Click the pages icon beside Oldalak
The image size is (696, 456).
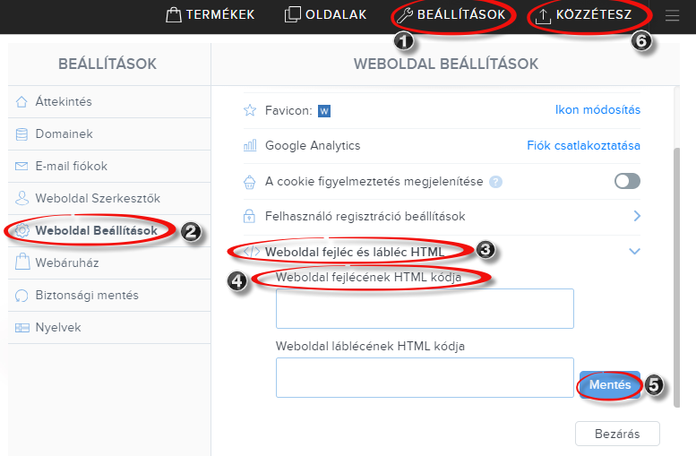pos(293,14)
